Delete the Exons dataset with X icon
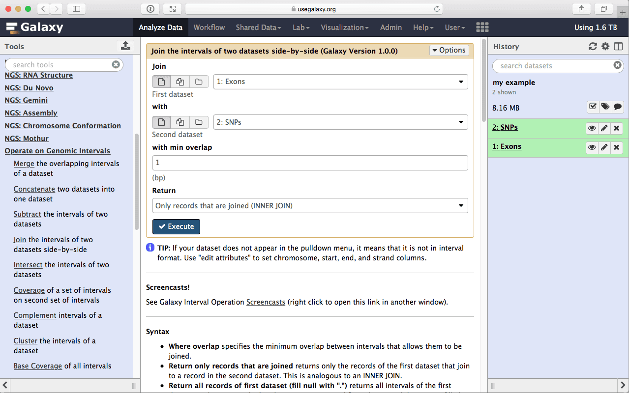 (x=617, y=147)
